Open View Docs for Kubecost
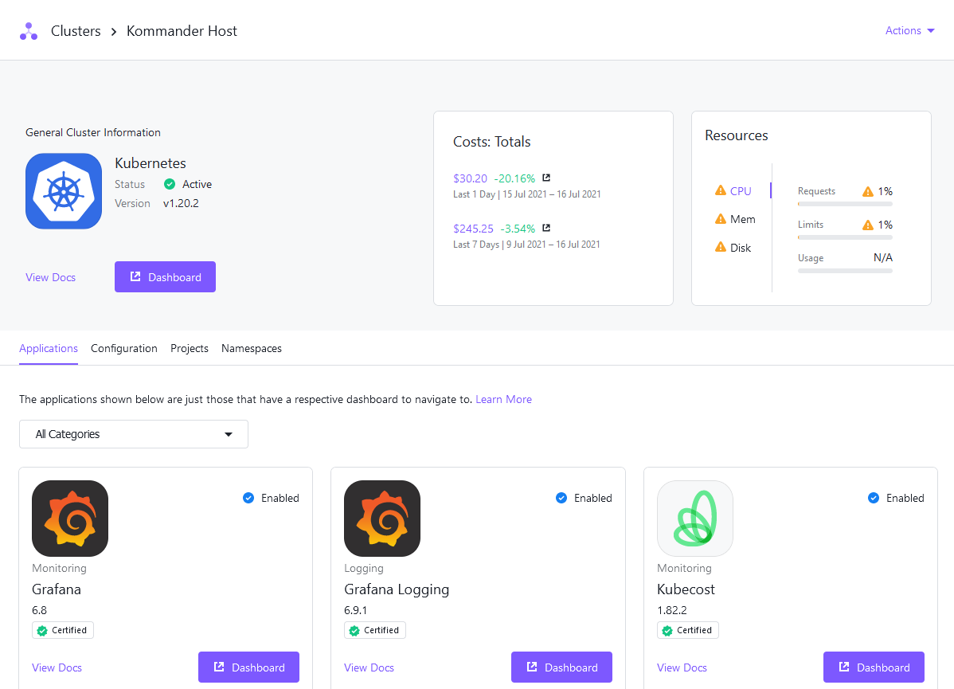Screen dimensions: 954x689 pyautogui.click(x=682, y=667)
